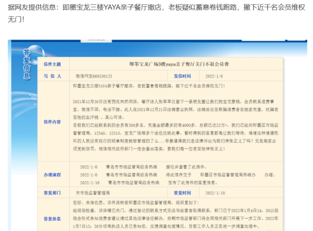Click the 答复信息 label
This screenshot has height=231, width=313.
click(x=52, y=219)
